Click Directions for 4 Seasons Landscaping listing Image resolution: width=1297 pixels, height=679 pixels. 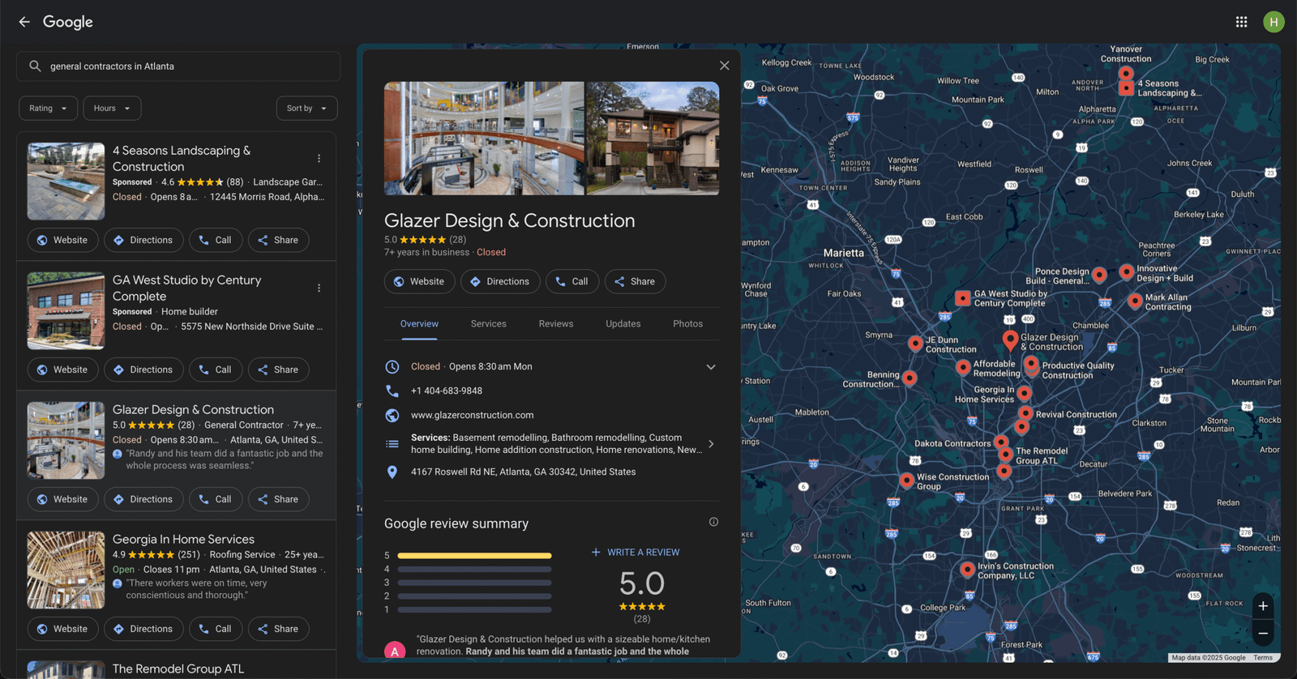[x=143, y=240]
